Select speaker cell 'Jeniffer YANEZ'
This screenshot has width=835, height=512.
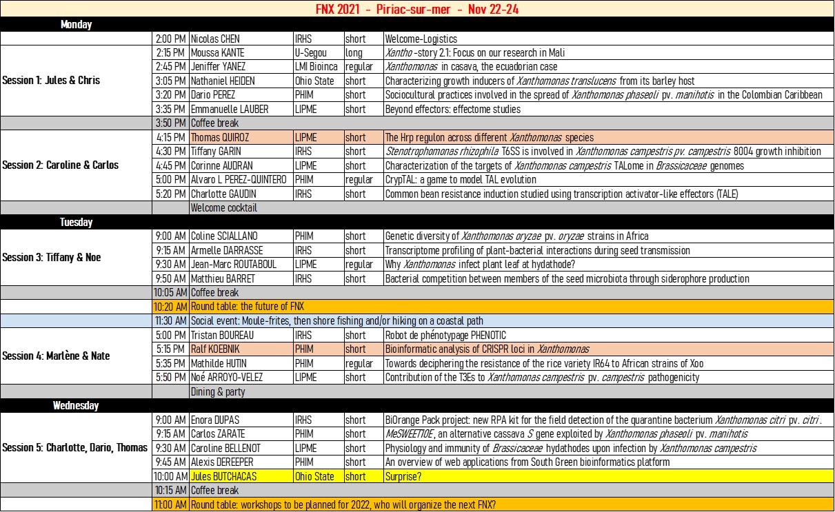point(241,67)
